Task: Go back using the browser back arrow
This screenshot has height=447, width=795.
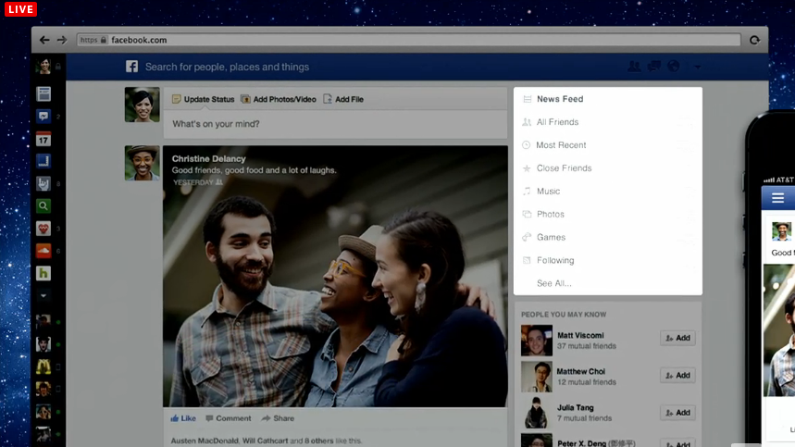Action: click(x=44, y=40)
